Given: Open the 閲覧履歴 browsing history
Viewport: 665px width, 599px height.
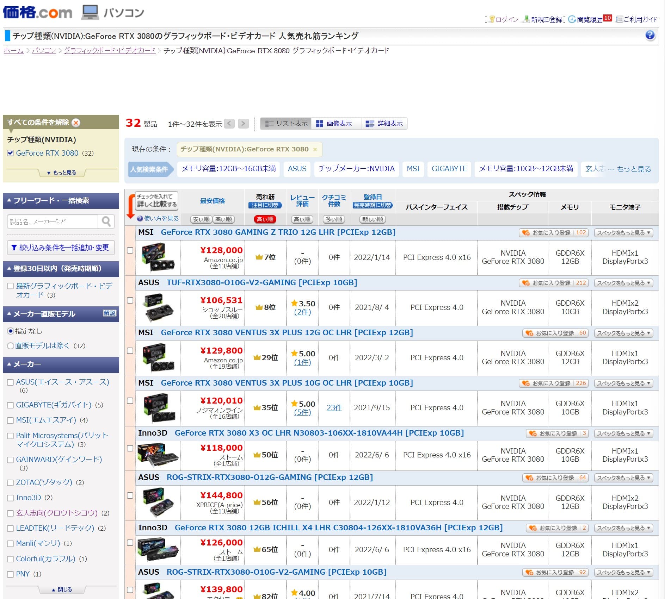Looking at the screenshot, I should click(x=590, y=20).
